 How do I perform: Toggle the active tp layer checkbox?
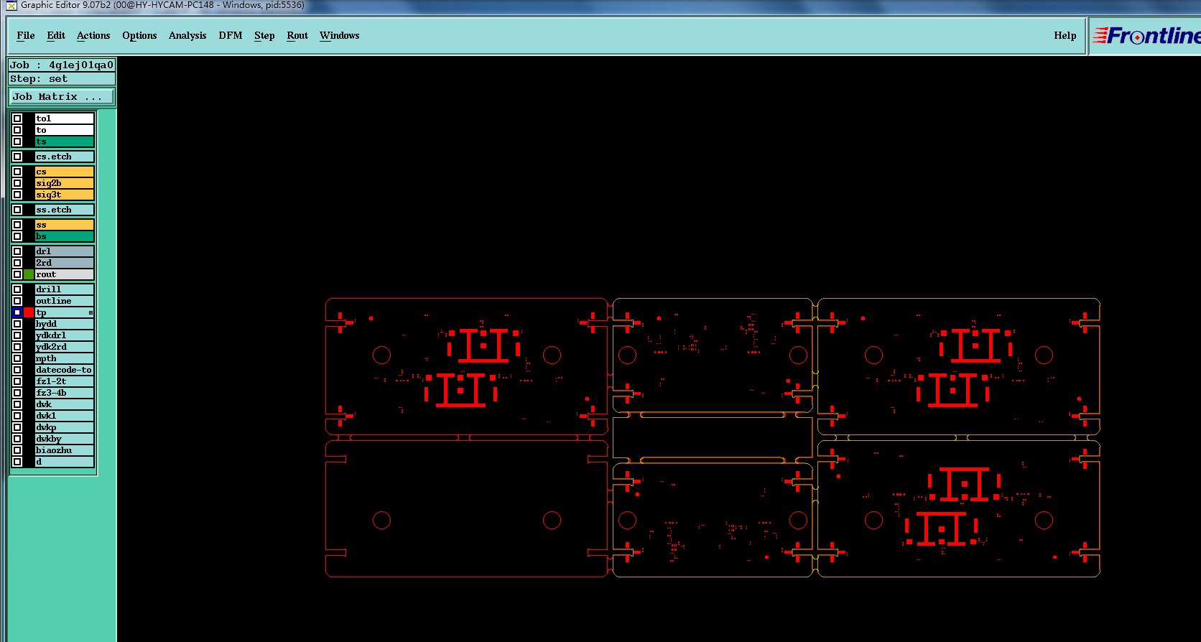pos(17,312)
